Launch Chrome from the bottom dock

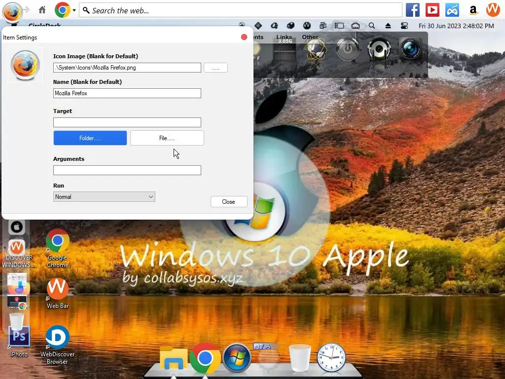point(205,358)
